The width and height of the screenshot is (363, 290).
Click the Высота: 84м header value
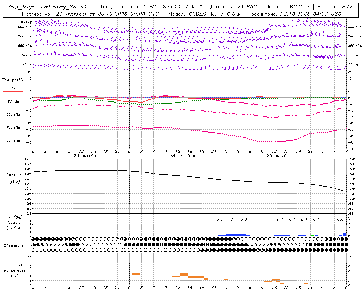335,7
